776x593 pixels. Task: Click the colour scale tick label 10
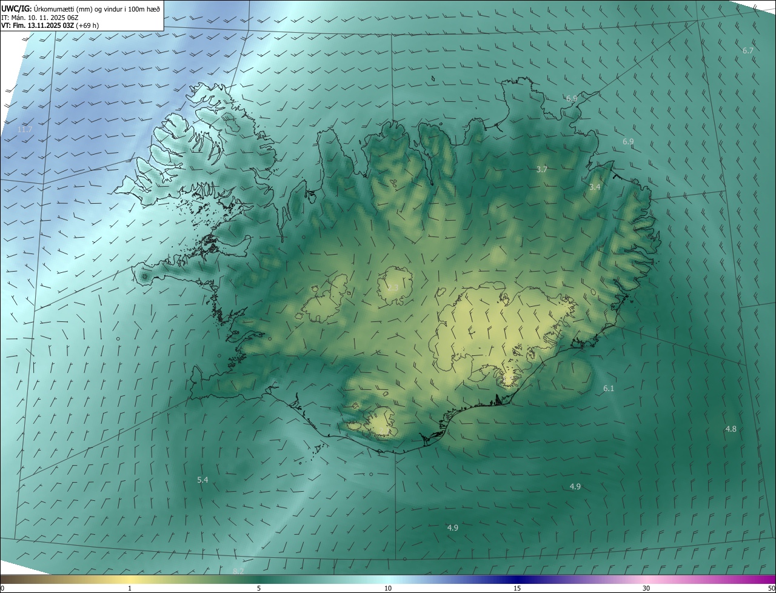[x=388, y=588]
